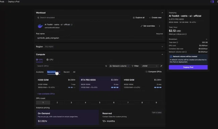Click Create new template
Screen dimensions: 218x129
[x=155, y=17]
